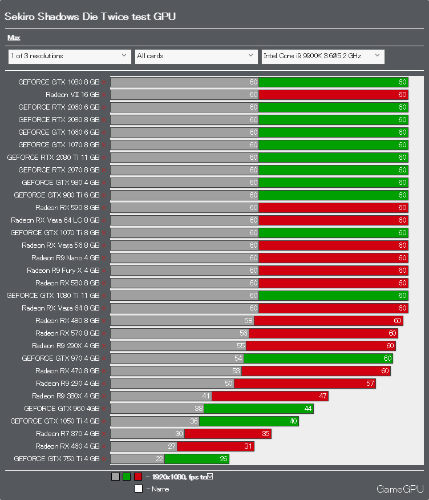Remove Radeon RX Vega 64 8 GB via red x

(104, 308)
